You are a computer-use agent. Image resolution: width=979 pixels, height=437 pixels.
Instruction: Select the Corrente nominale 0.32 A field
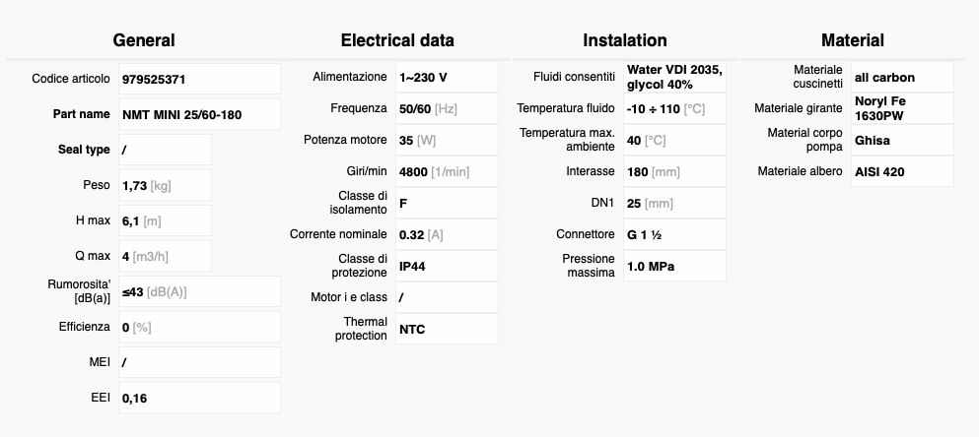point(447,235)
